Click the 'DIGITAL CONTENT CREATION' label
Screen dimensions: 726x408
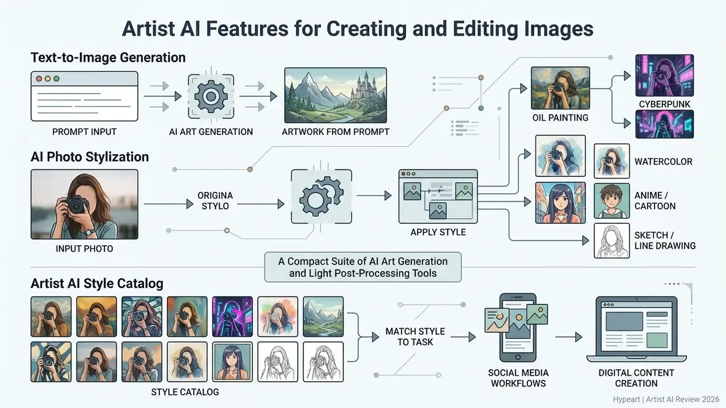coord(636,378)
